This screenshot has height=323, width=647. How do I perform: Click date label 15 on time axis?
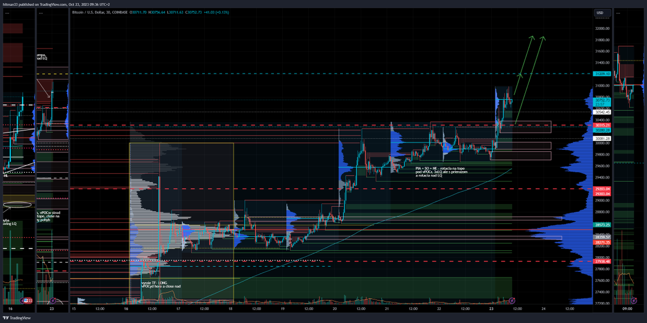74,308
